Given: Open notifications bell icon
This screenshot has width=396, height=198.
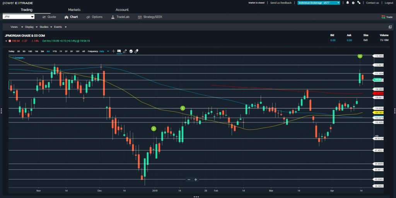Looking at the screenshot, I should pyautogui.click(x=348, y=3).
